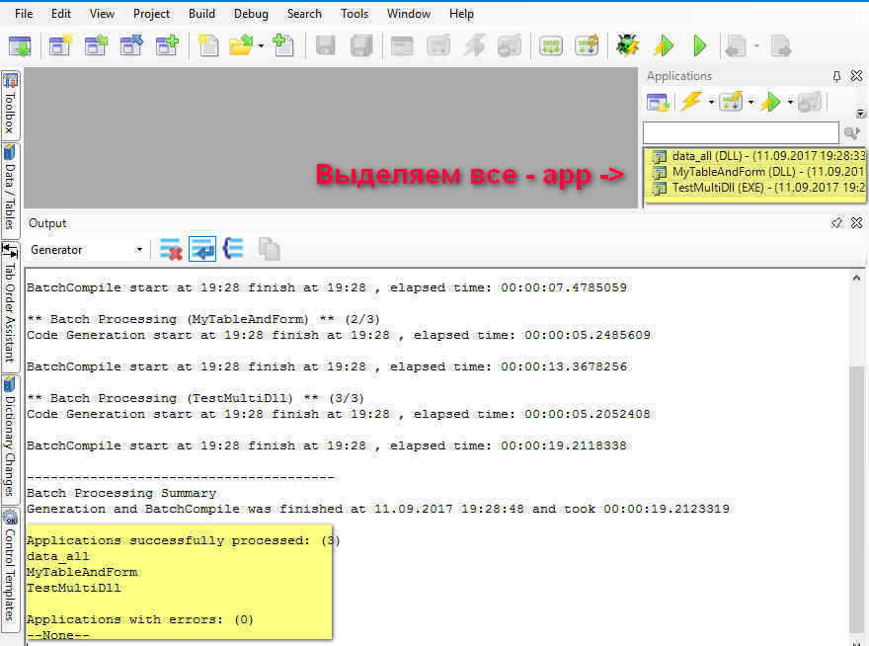
Task: Click the lightning generate icon in Applications
Action: coord(691,102)
